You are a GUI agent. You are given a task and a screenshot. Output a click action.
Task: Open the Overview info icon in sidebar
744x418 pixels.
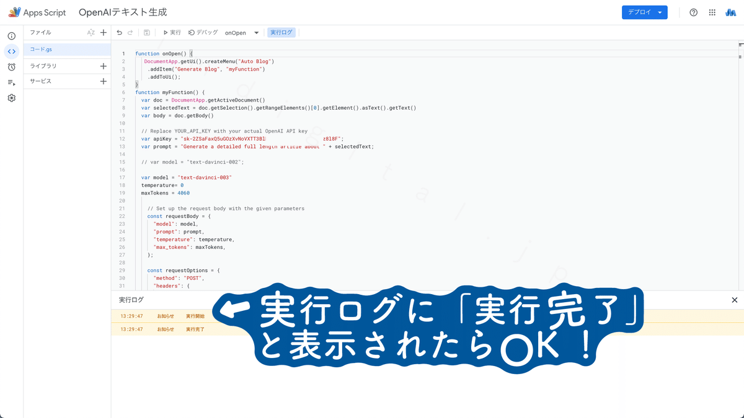11,37
